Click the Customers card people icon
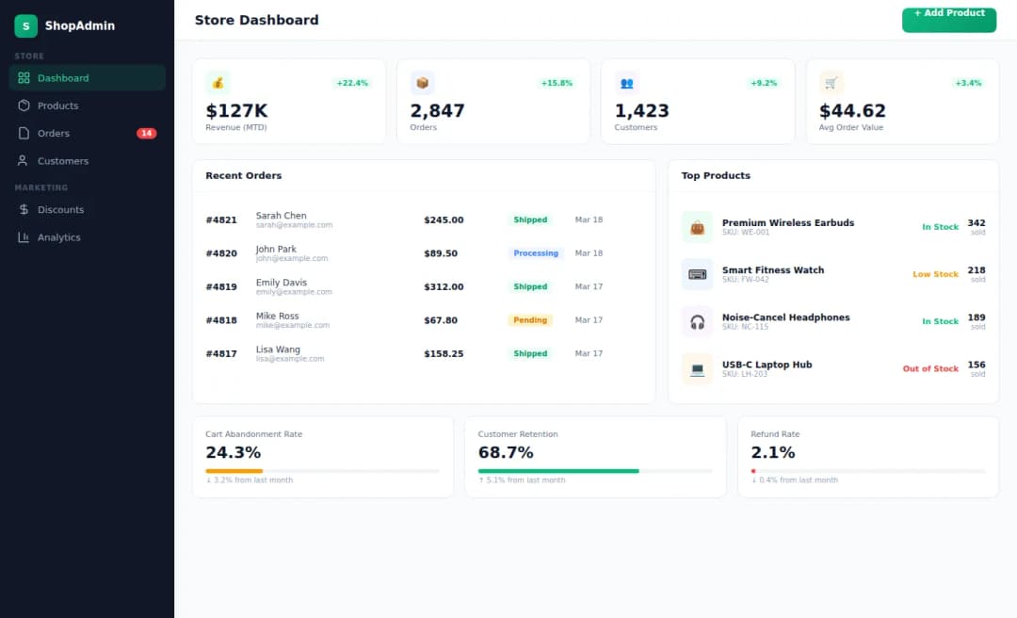1017x618 pixels. tap(627, 83)
